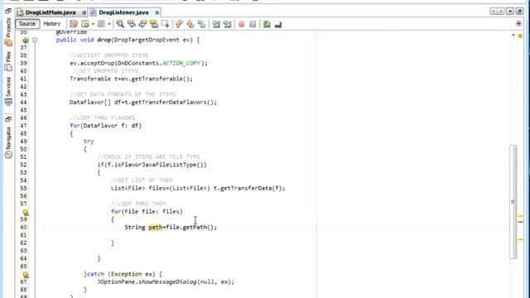This screenshot has width=530, height=298.
Task: Jump to Previous Bookmark icon
Action: pos(179,24)
